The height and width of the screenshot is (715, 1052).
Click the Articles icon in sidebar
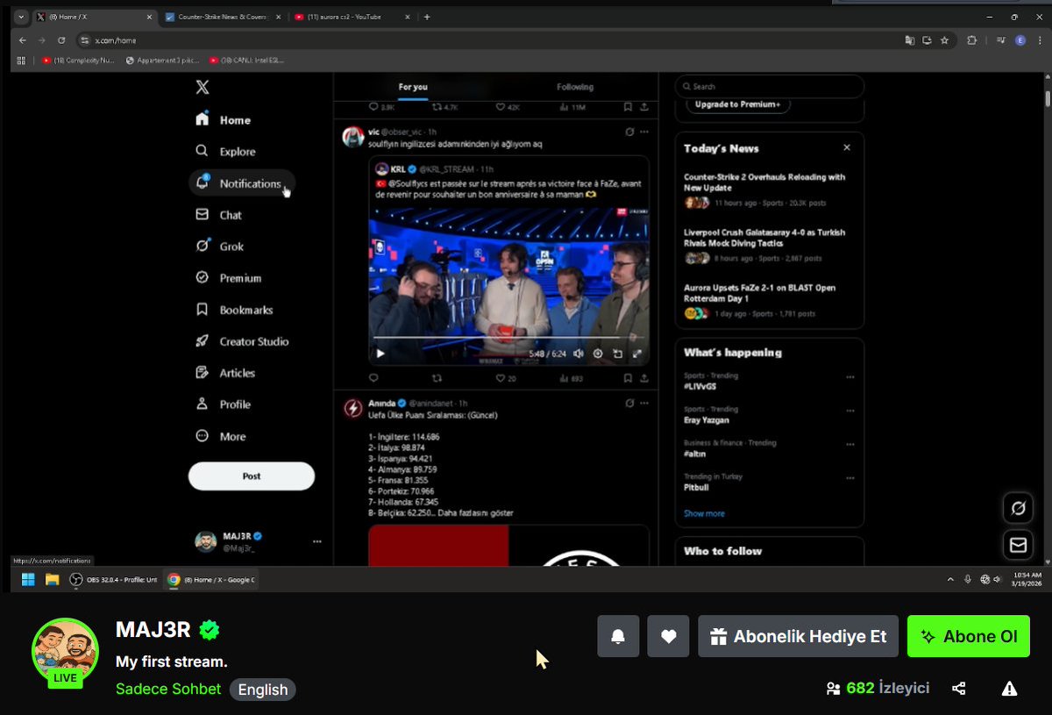(203, 373)
